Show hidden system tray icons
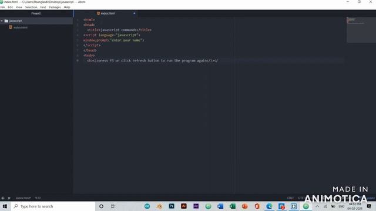376x211 pixels. (x=317, y=206)
